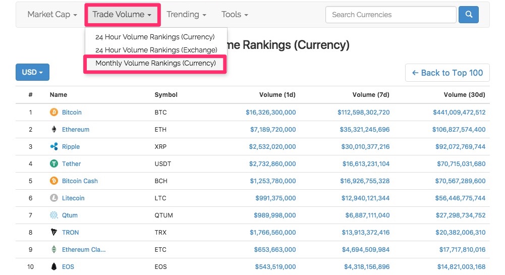Click the ETC symbol cell
Image resolution: width=505 pixels, height=275 pixels.
click(x=160, y=250)
